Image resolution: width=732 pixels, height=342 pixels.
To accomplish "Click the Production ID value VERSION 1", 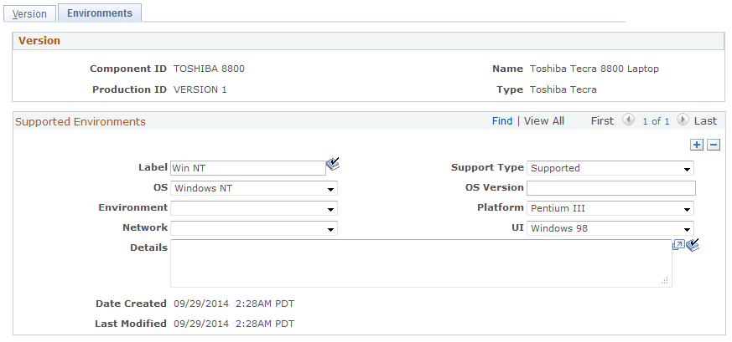I will (200, 89).
